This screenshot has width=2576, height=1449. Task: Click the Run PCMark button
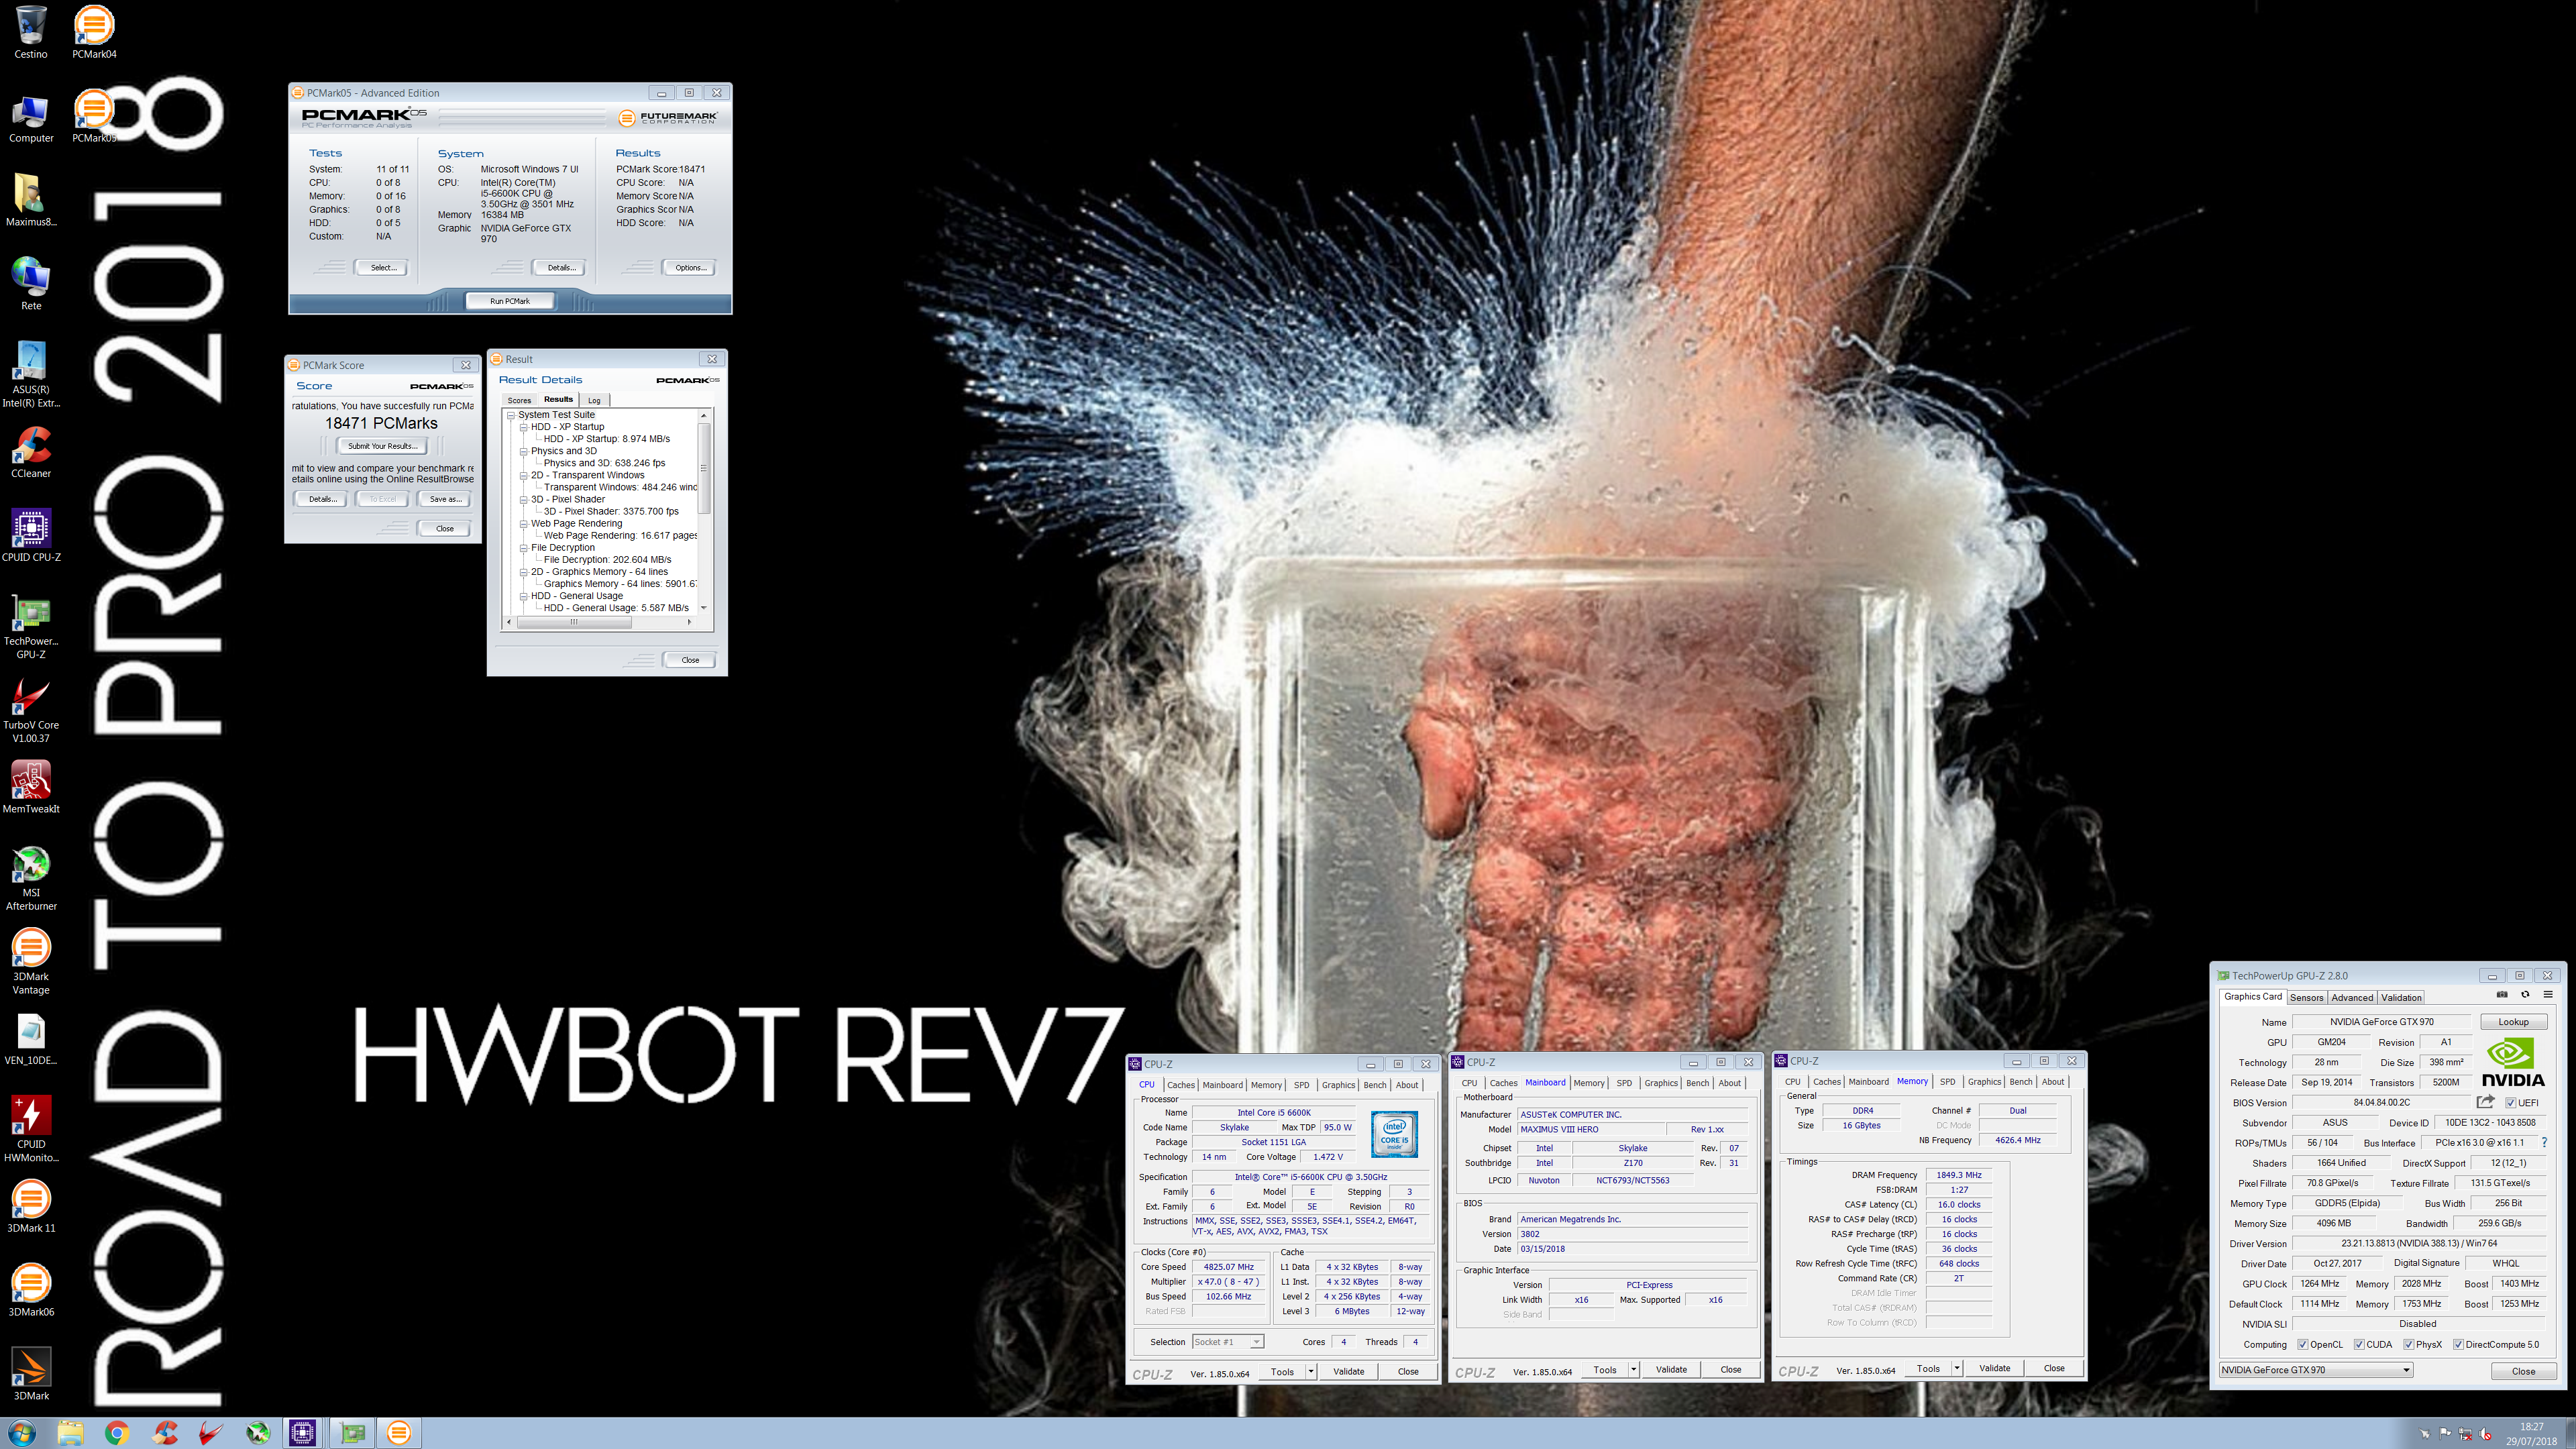click(510, 301)
